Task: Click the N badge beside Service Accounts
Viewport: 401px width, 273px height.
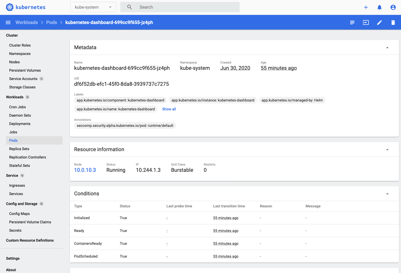Action: coord(41,79)
